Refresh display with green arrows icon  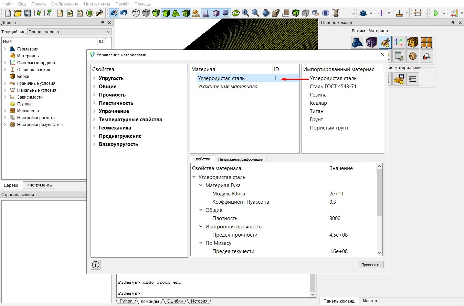236,13
